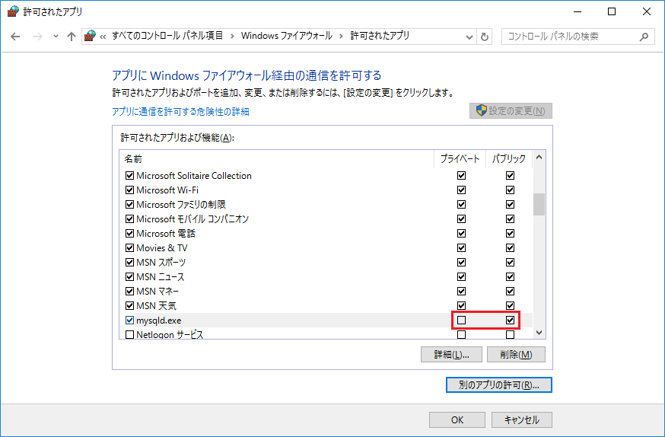Maximize the 許可されたアプリ window

612,11
